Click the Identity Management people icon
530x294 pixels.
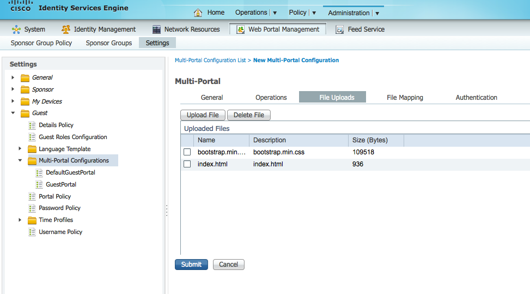(65, 29)
